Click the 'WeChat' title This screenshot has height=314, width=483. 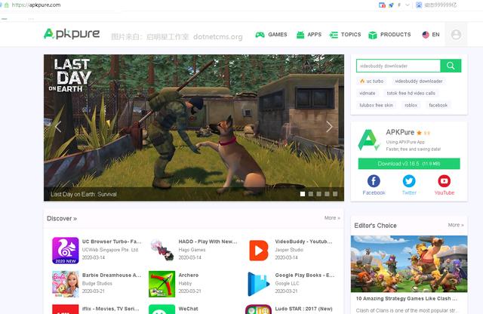[188, 309]
